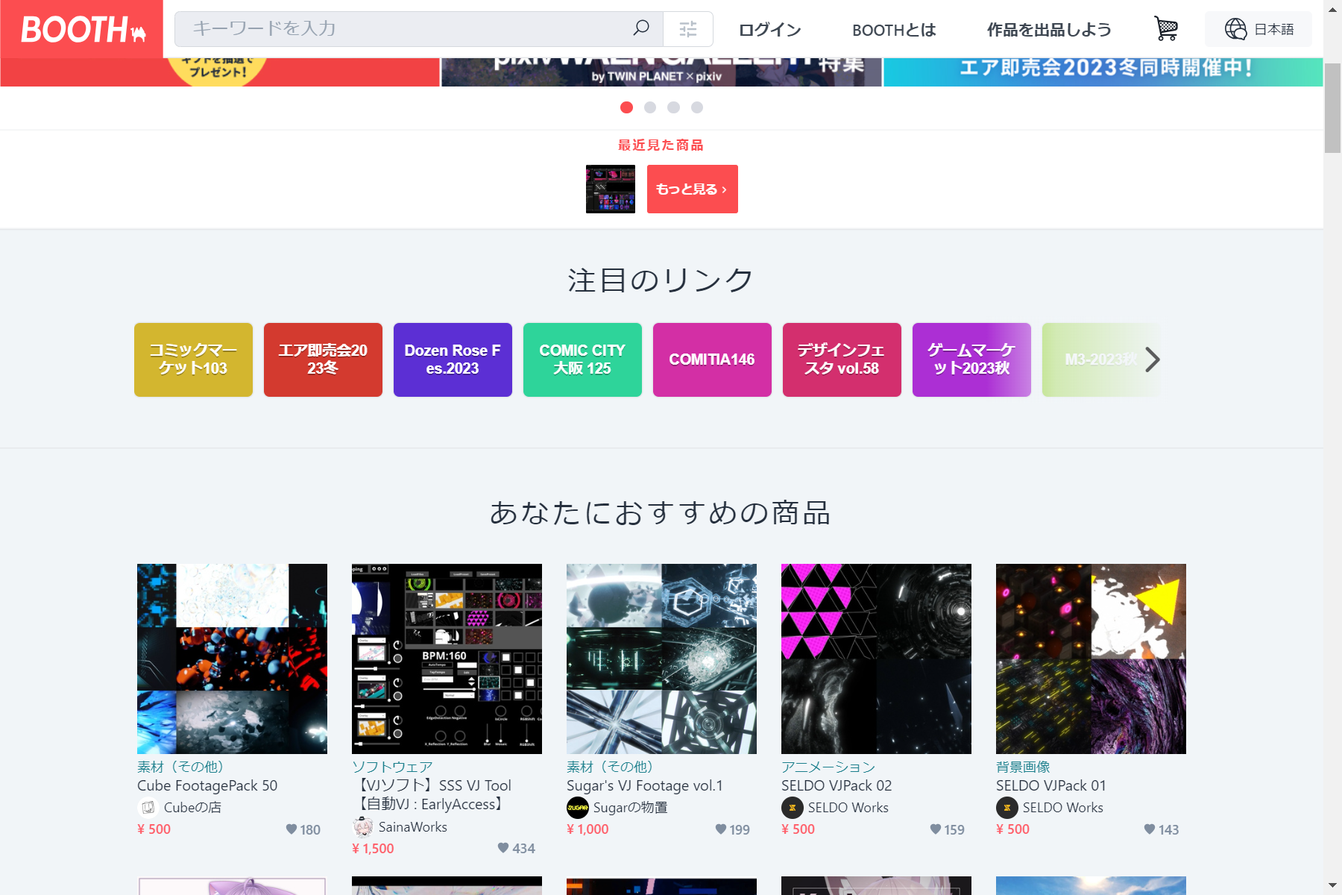The image size is (1342, 895).
Task: Open the shopping cart icon
Action: 1166,29
